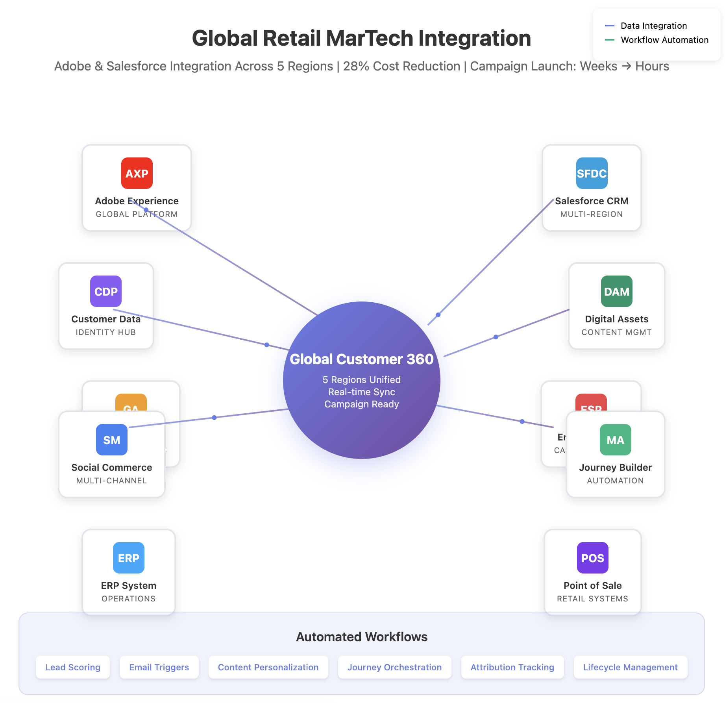The height and width of the screenshot is (703, 725).
Task: Click the connector dot near Adobe Experience
Action: 146,210
